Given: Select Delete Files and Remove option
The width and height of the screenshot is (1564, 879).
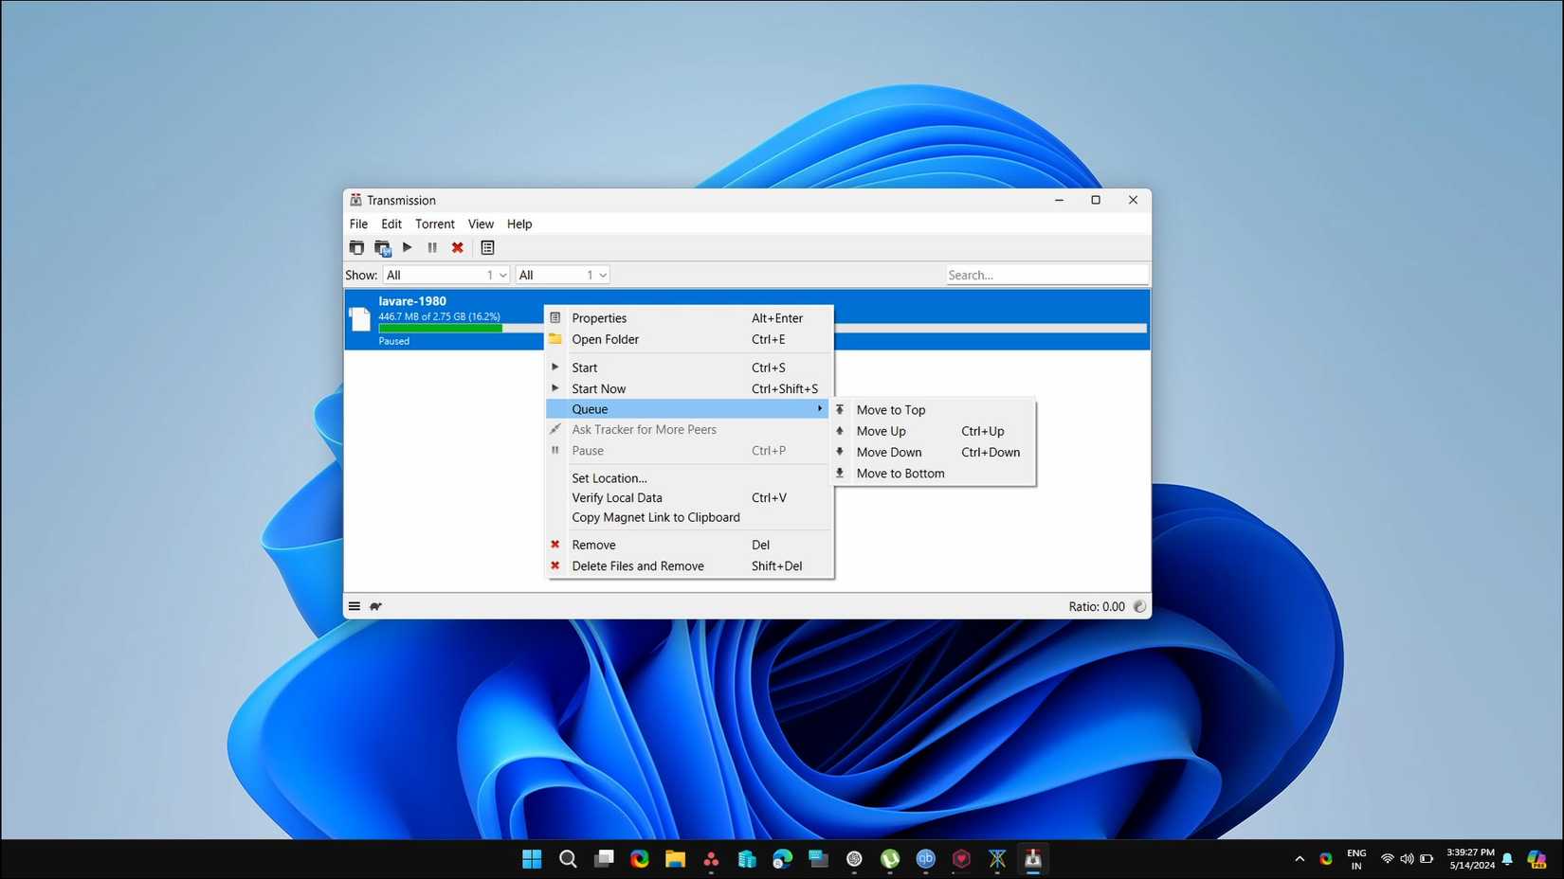Looking at the screenshot, I should 637,566.
